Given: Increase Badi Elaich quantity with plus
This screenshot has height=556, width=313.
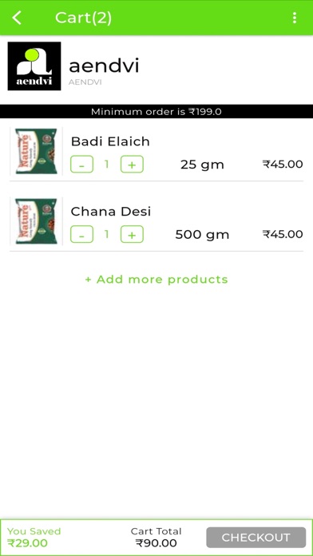Looking at the screenshot, I should (132, 165).
